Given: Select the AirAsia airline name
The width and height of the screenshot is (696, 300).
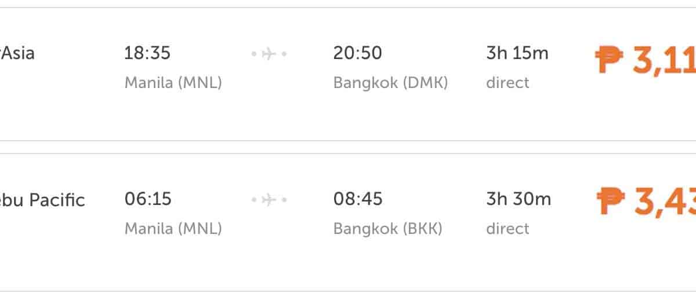Looking at the screenshot, I should pos(17,53).
